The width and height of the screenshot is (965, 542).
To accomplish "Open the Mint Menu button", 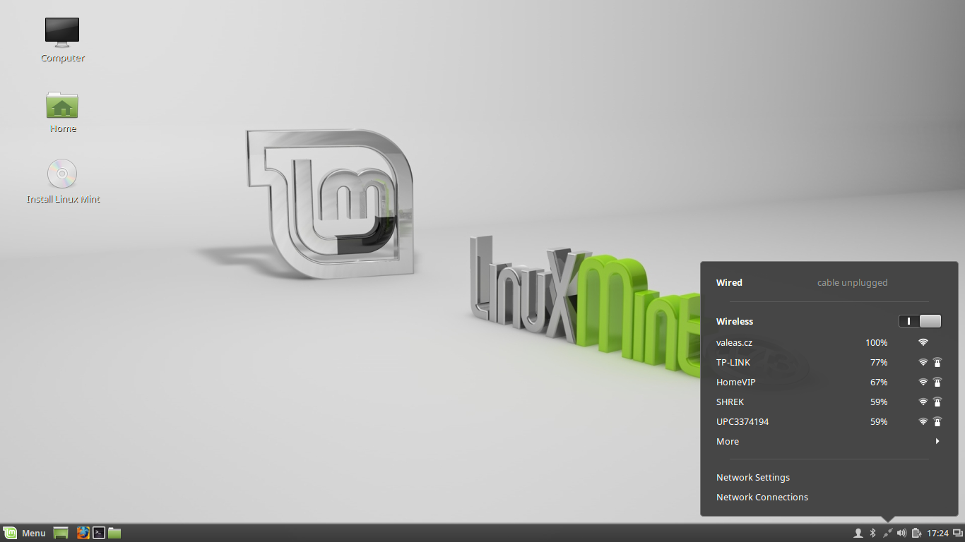I will coord(25,533).
